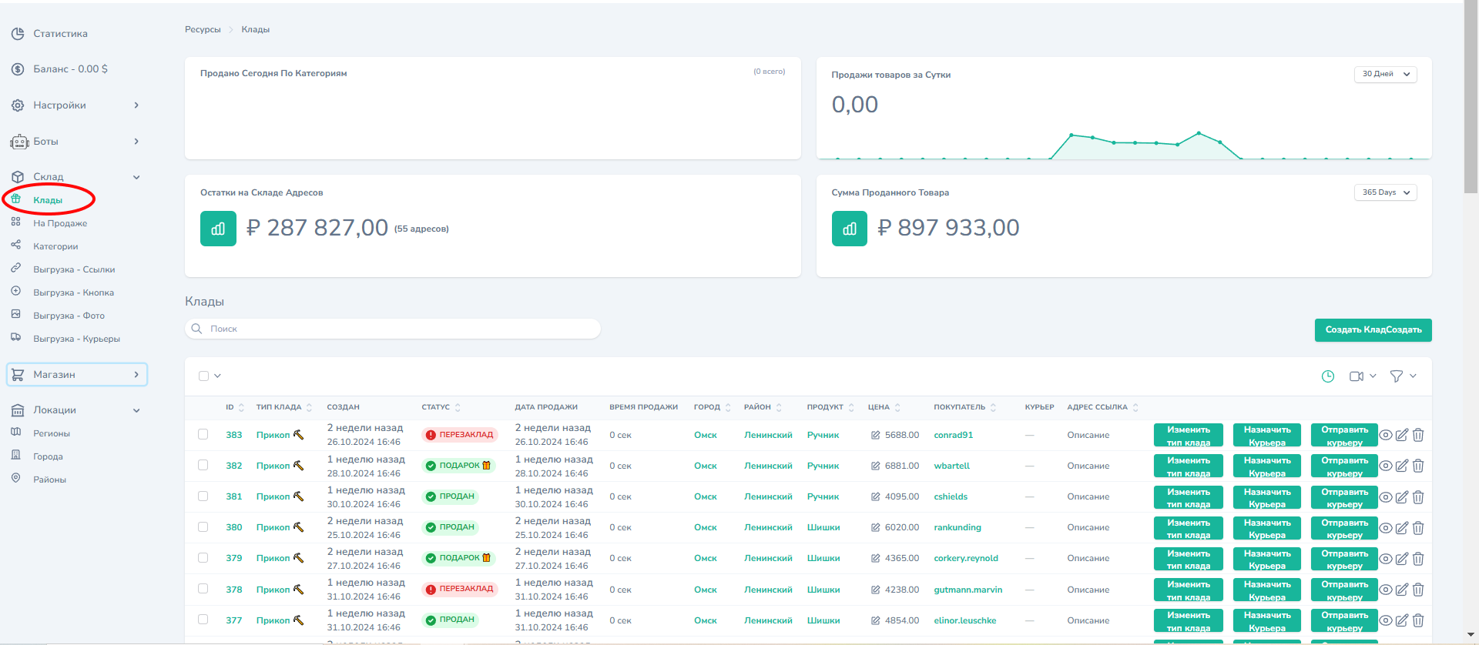Expand the dropdown arrow next to the filter funnel
This screenshot has height=645, width=1479.
click(x=1413, y=376)
